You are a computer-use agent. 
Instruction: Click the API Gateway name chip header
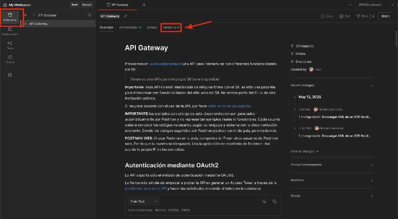click(x=110, y=16)
